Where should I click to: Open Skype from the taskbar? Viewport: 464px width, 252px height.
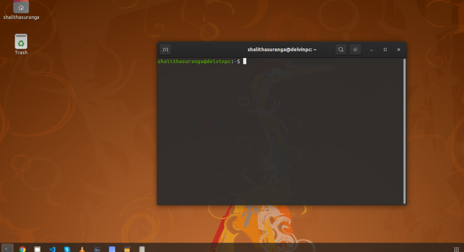(x=67, y=248)
